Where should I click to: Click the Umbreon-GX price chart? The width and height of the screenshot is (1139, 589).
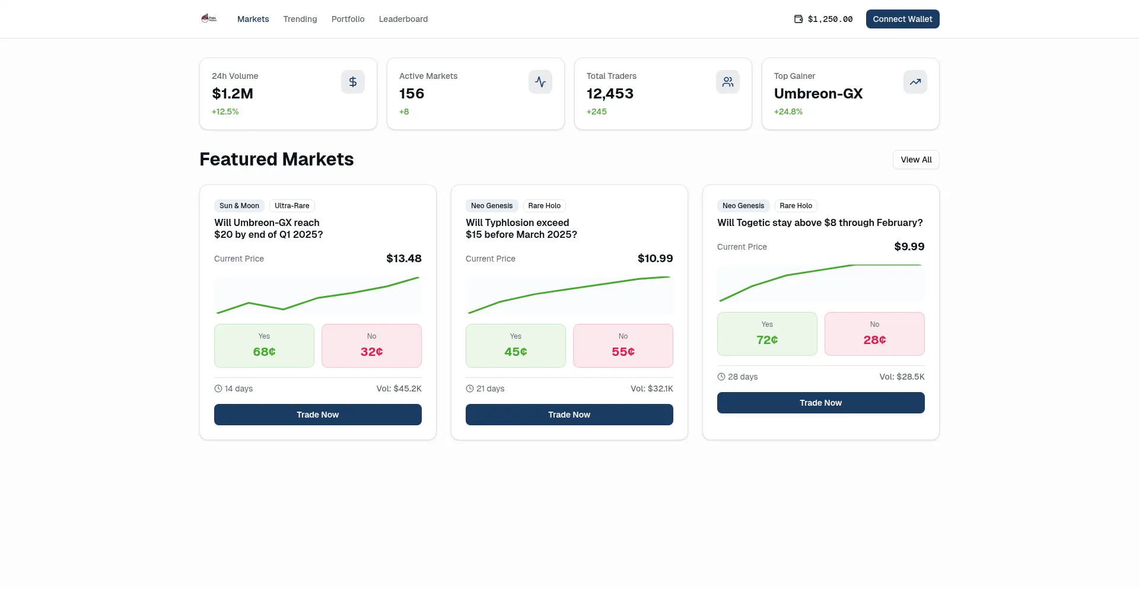318,295
